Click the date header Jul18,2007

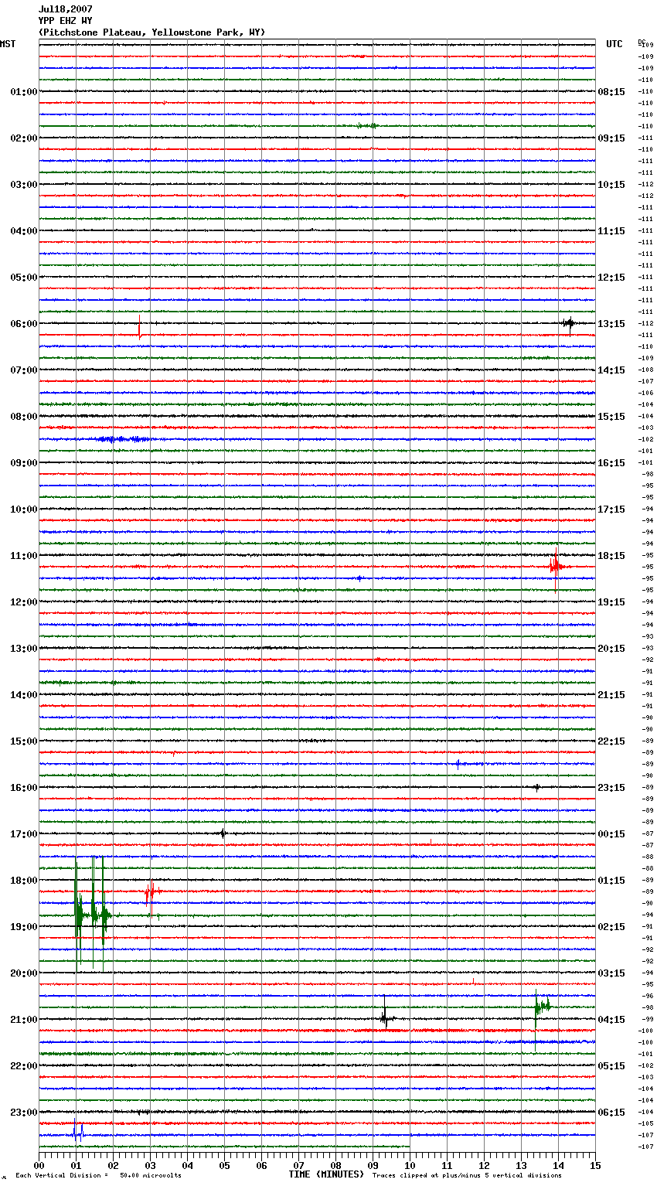click(66, 9)
